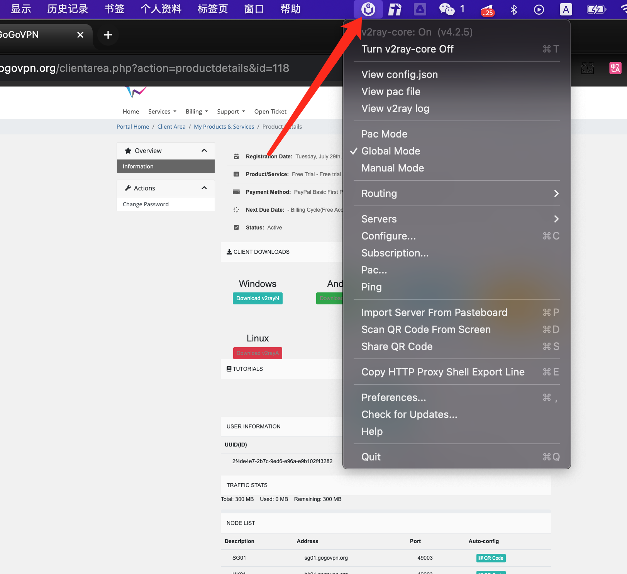Copy HTTP Proxy Shell Export Line
This screenshot has height=574, width=627.
456,372
